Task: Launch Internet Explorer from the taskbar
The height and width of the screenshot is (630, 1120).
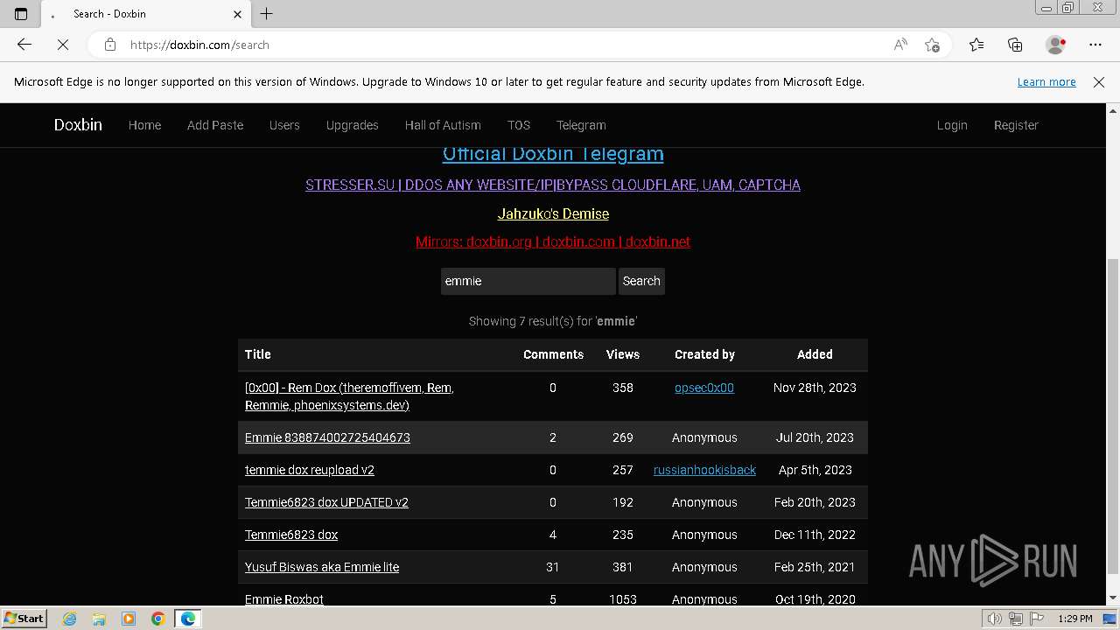Action: (x=70, y=619)
